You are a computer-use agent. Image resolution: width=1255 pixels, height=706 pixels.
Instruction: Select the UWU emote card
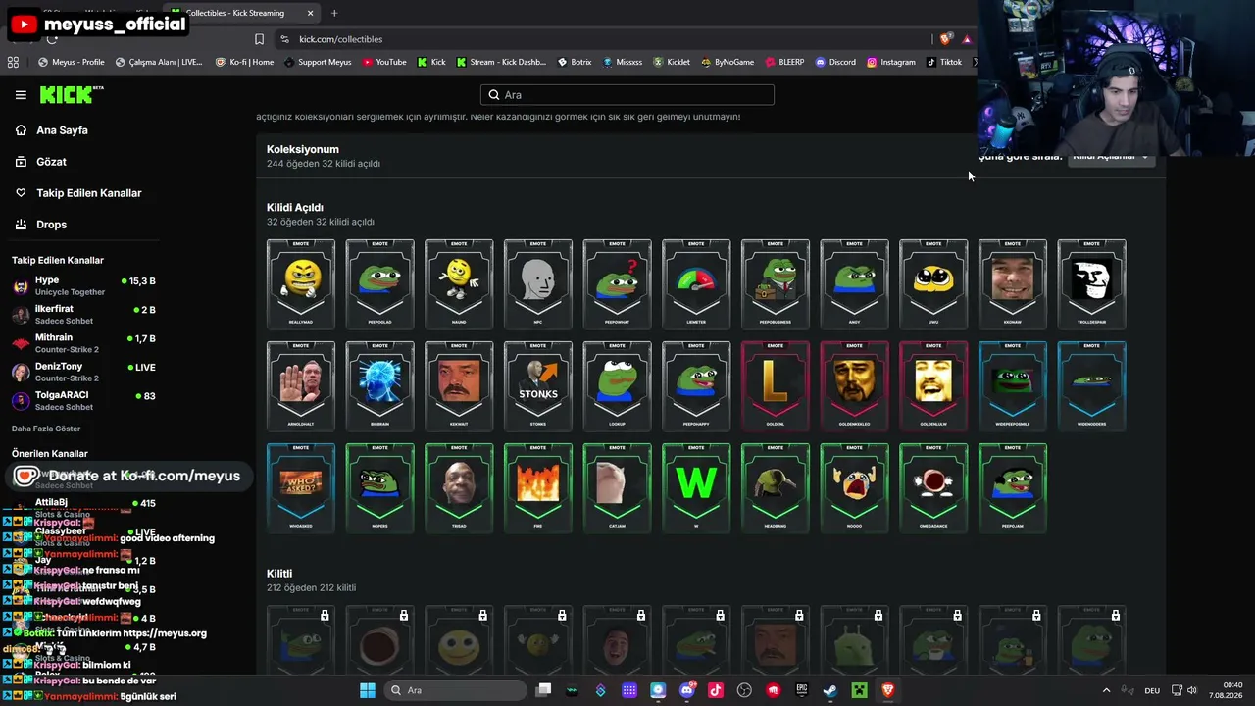(933, 284)
